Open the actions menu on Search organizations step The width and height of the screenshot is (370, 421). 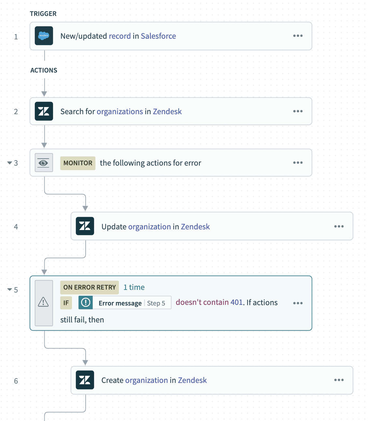point(298,111)
